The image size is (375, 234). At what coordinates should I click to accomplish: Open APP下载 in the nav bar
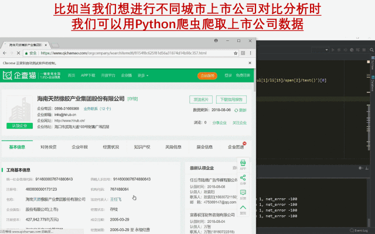(x=88, y=75)
